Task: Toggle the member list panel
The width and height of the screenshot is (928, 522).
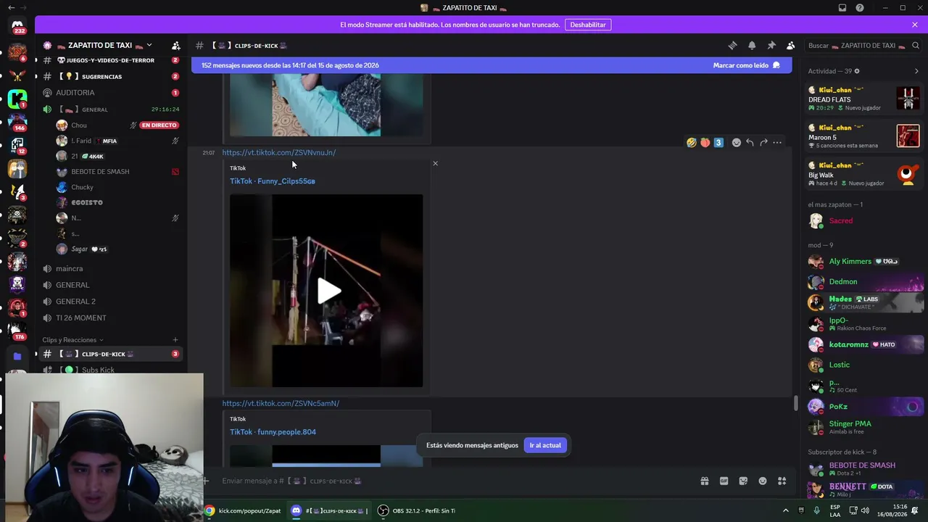Action: pos(791,46)
